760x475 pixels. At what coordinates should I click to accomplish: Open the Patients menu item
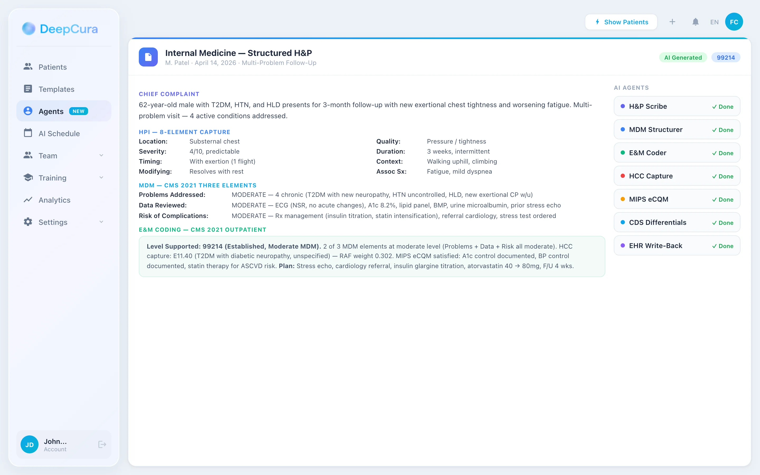click(53, 67)
